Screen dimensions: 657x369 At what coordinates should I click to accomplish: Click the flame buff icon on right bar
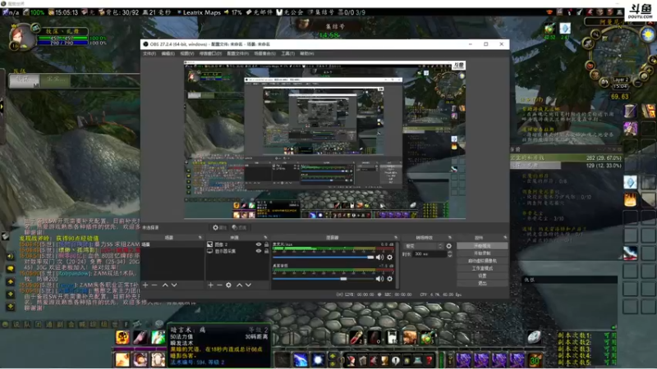[630, 200]
